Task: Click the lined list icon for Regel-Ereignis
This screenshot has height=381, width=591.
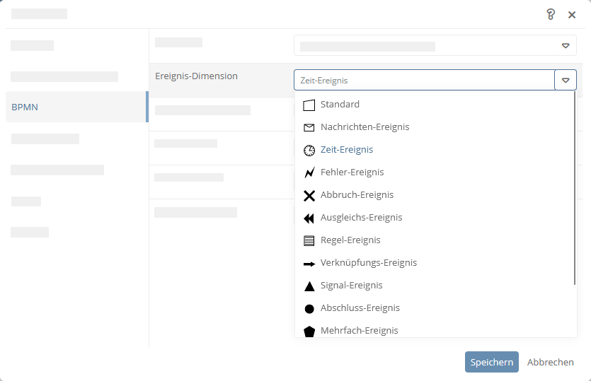Action: click(x=309, y=240)
